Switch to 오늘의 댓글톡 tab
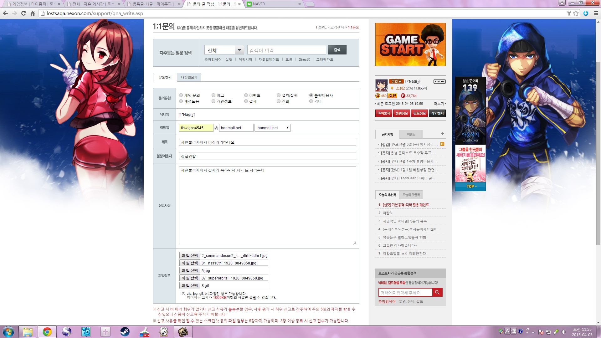The height and width of the screenshot is (338, 601). tap(411, 195)
